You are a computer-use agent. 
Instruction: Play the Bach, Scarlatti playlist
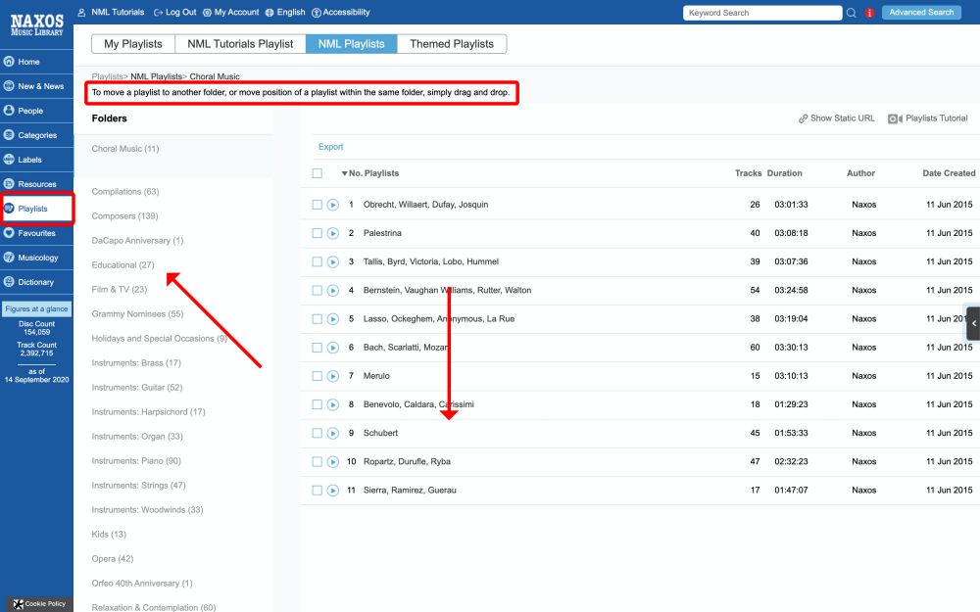pos(333,348)
